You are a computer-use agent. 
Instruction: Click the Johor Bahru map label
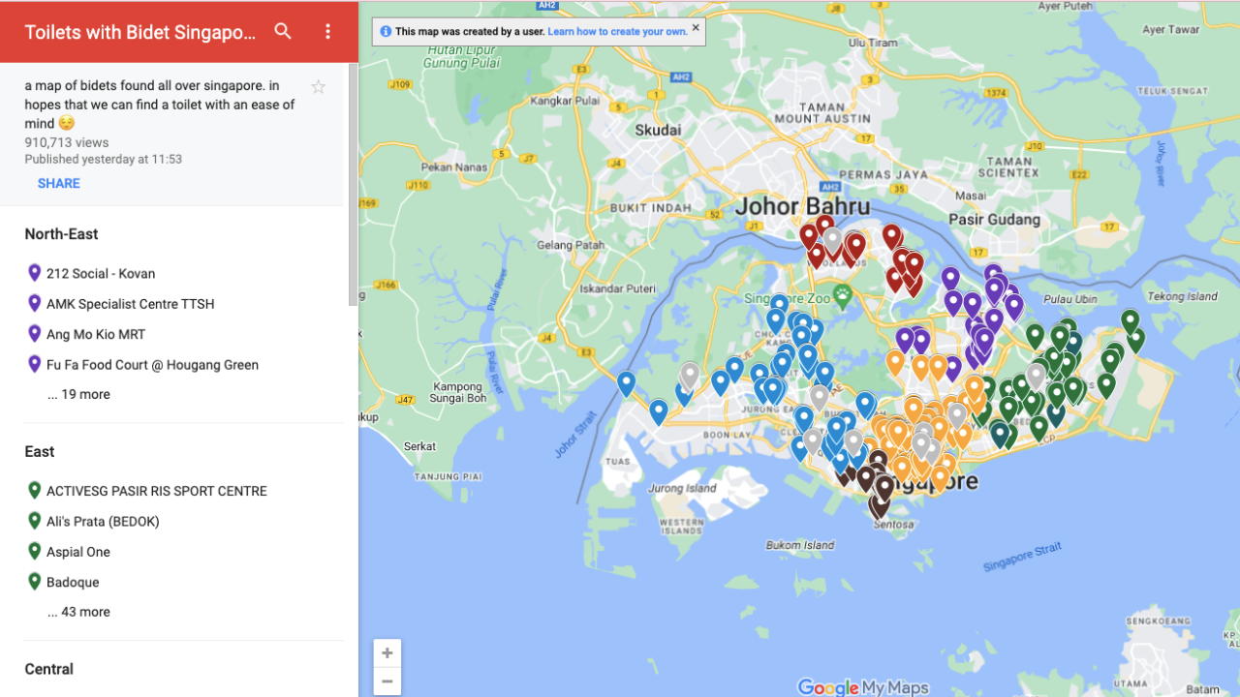click(x=803, y=206)
